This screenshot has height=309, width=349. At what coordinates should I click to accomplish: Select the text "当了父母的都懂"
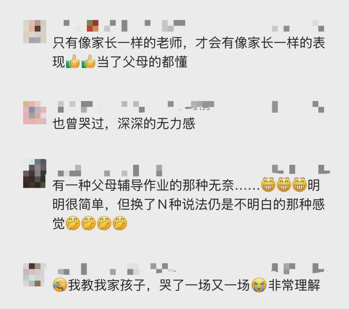tap(142, 62)
